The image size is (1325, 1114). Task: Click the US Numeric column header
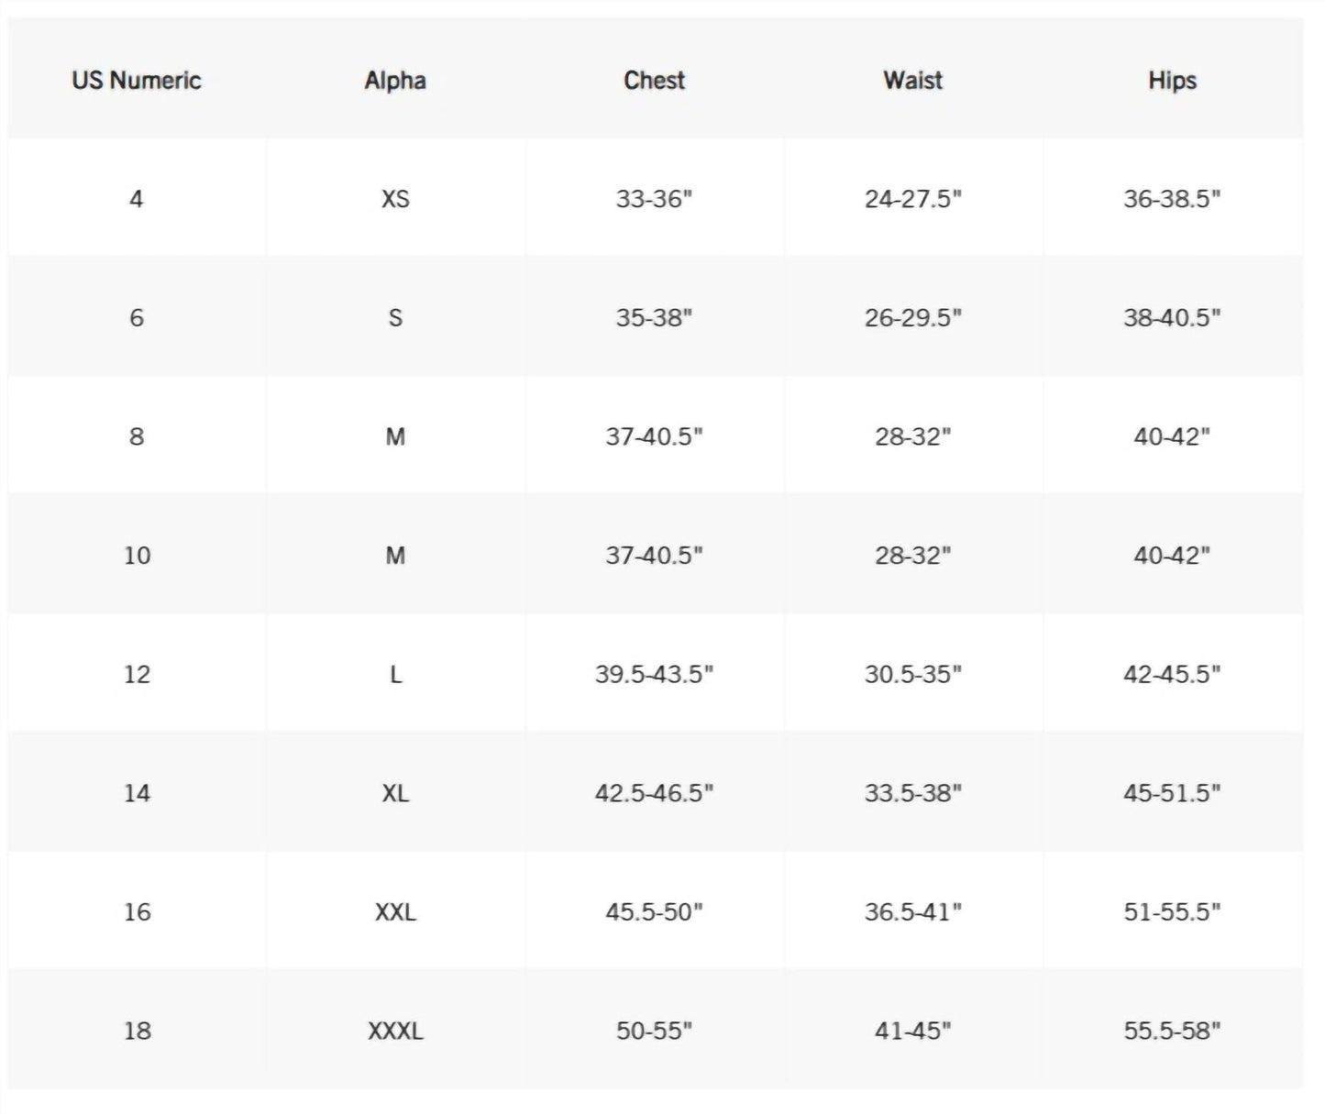coord(137,81)
